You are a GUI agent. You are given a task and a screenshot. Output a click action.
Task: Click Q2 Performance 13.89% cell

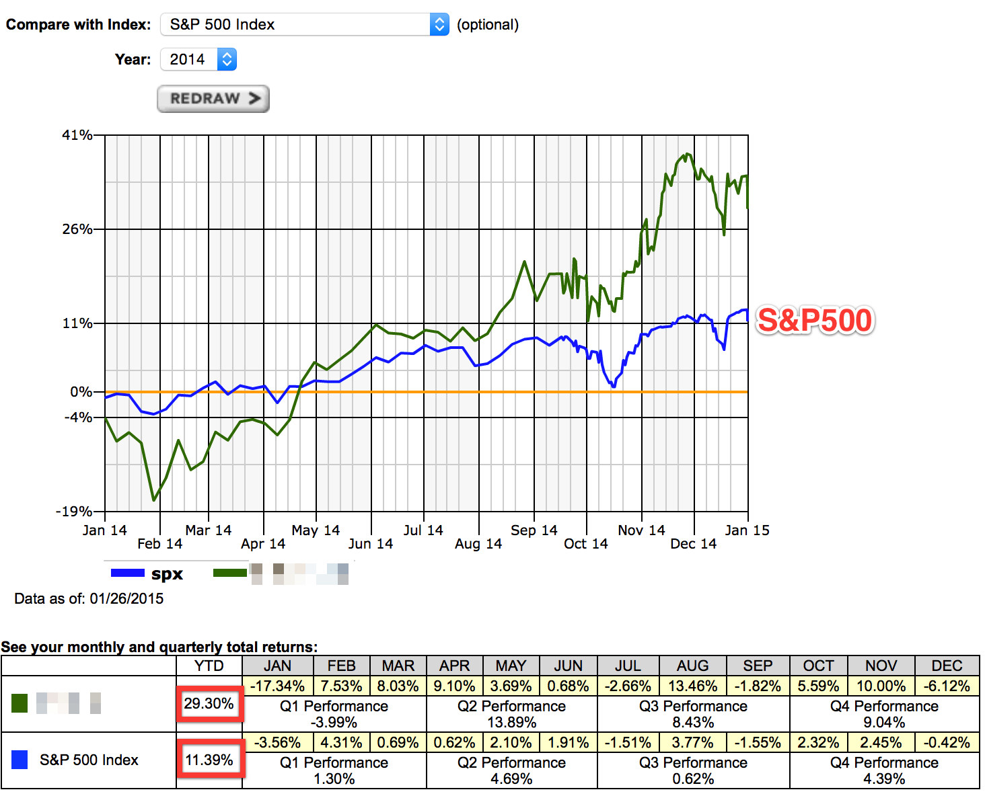pyautogui.click(x=512, y=714)
